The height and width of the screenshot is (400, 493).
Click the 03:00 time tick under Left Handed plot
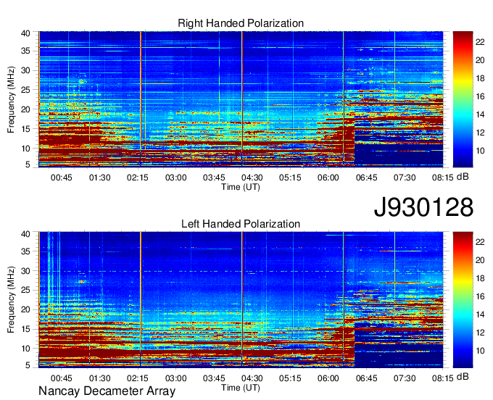[175, 378]
